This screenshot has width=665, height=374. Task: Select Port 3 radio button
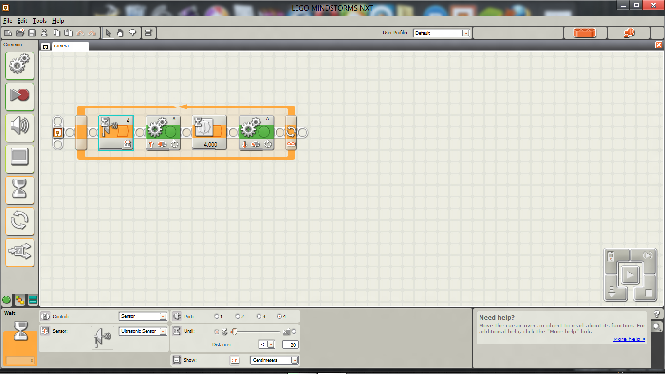(x=259, y=316)
